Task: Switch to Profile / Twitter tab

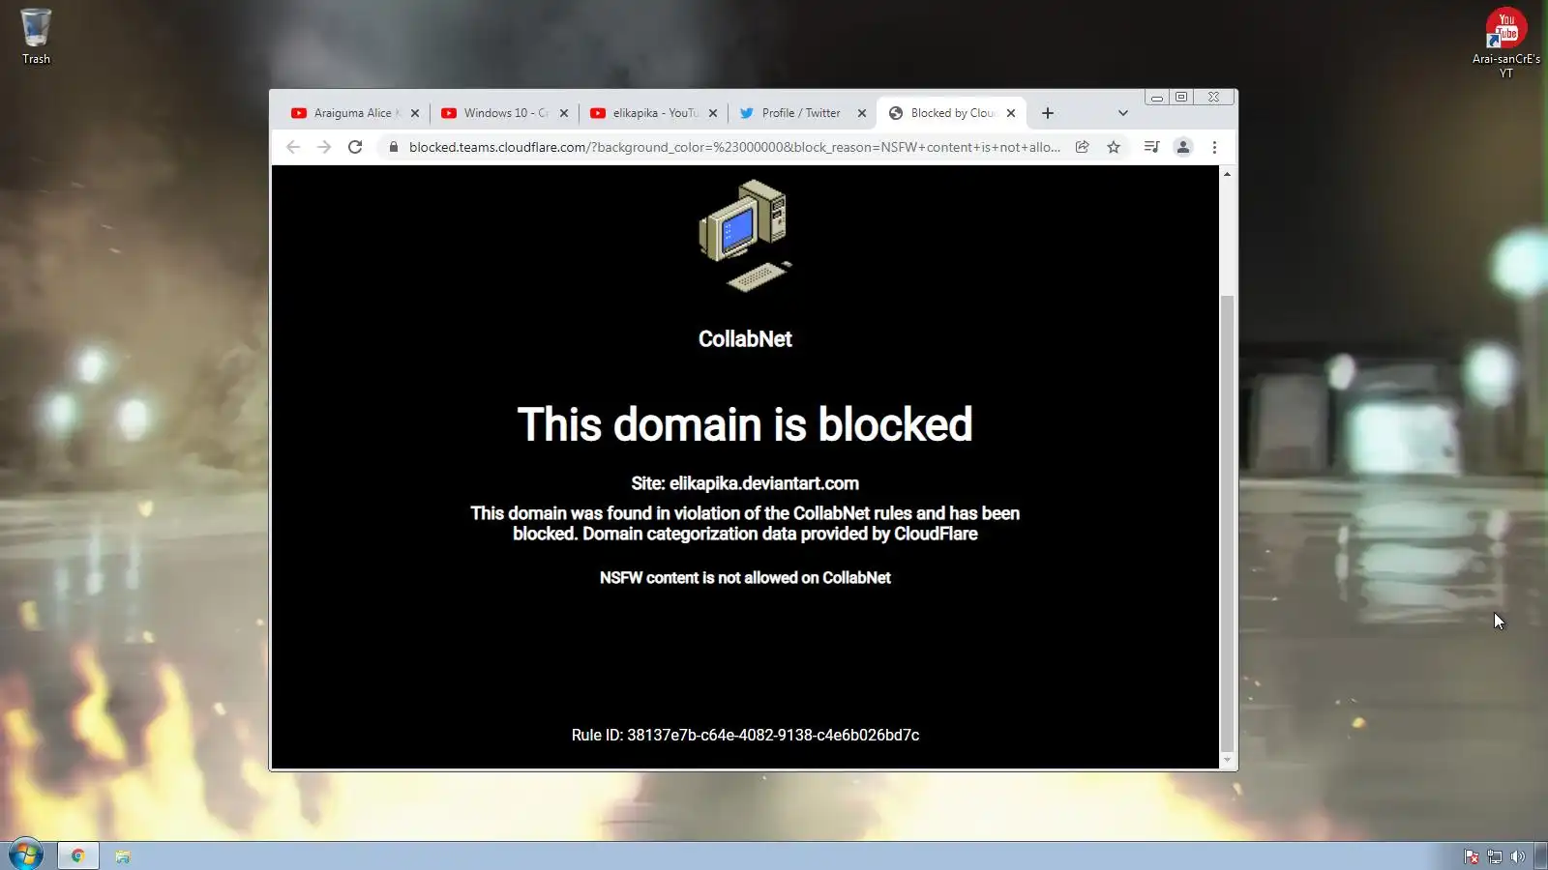Action: coord(791,113)
